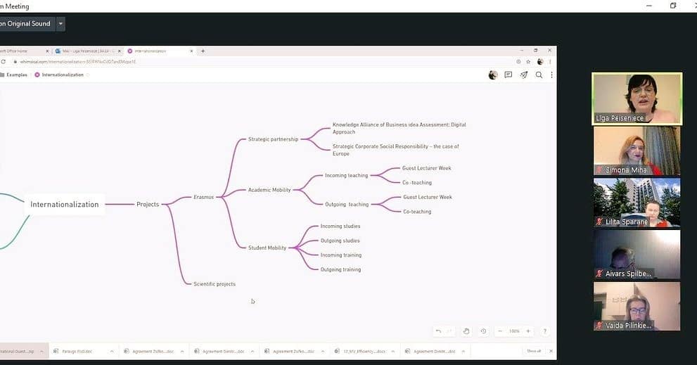Viewport: 697px width, 365px height.
Task: Open the Whimsical search icon
Action: (x=539, y=75)
